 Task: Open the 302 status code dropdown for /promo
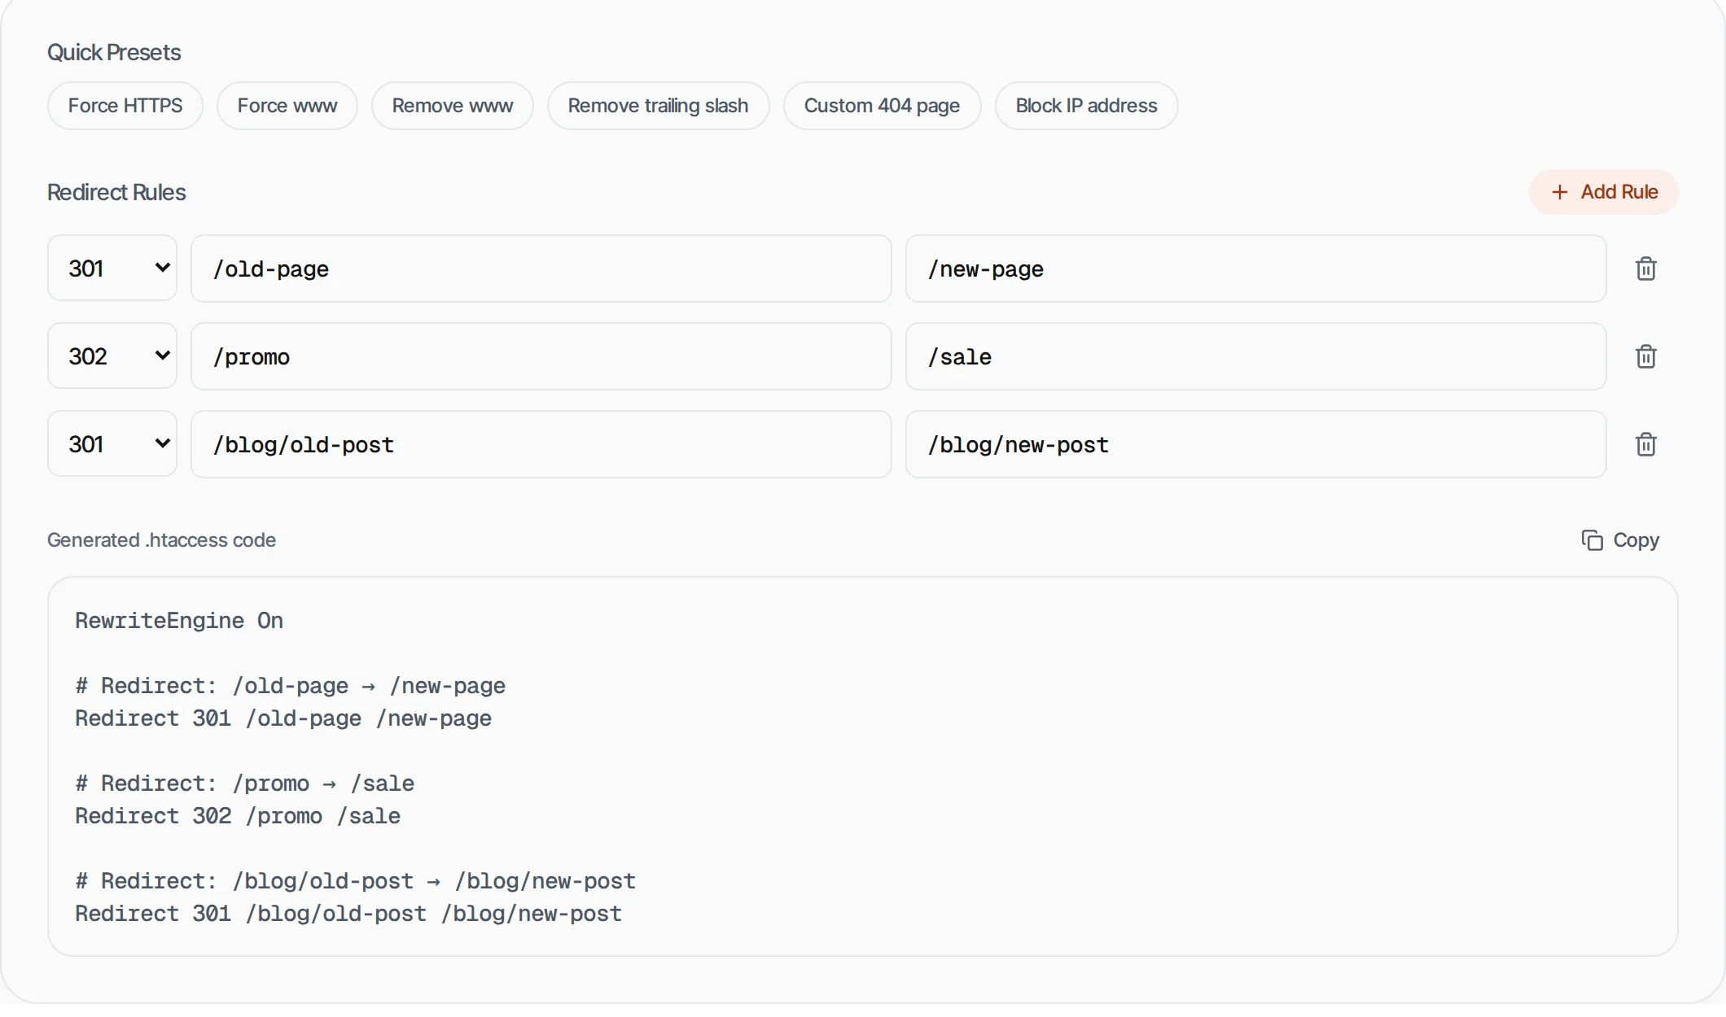point(112,356)
